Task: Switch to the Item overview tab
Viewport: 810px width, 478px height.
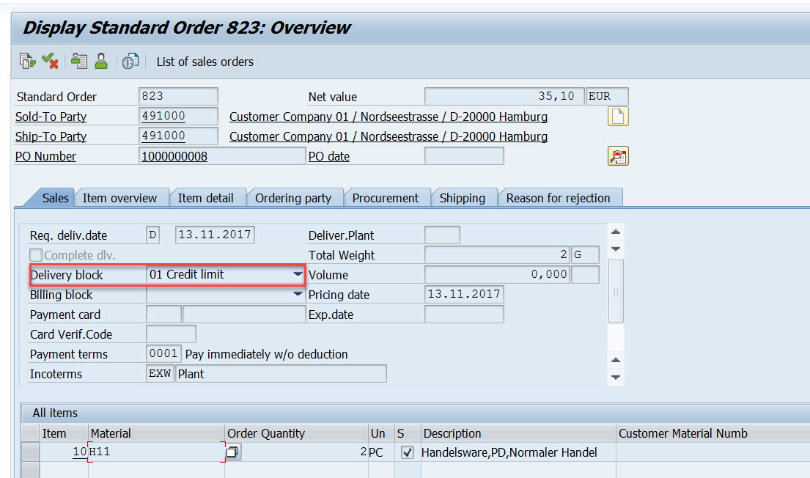Action: click(x=122, y=197)
